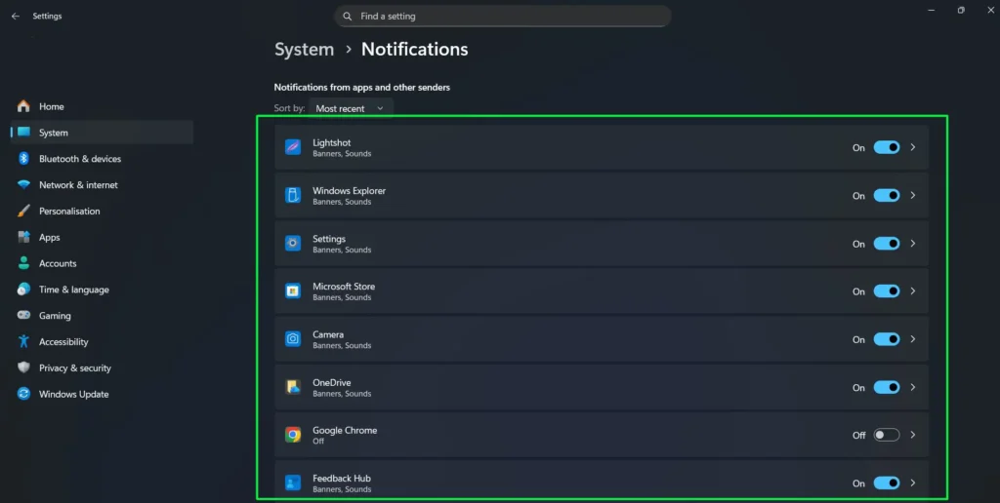Disable Windows Explorer notifications toggle
The width and height of the screenshot is (1000, 503).
(x=887, y=196)
